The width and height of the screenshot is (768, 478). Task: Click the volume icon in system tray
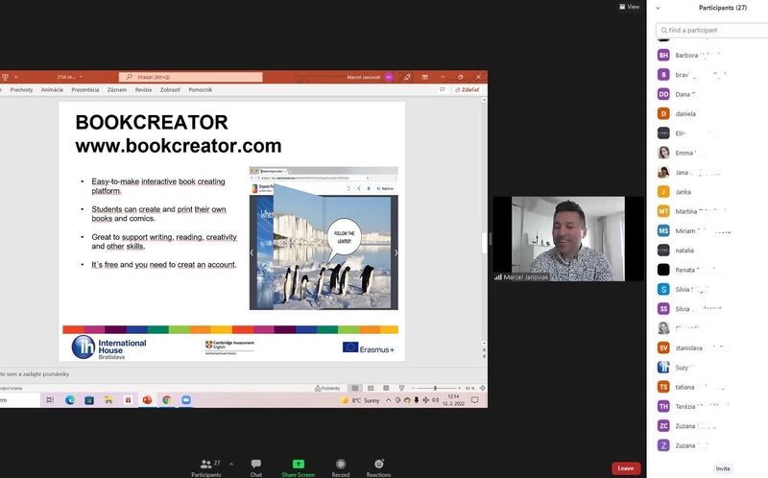[436, 400]
